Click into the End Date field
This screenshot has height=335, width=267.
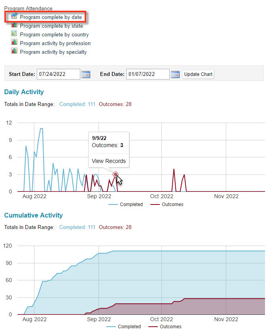(x=148, y=74)
